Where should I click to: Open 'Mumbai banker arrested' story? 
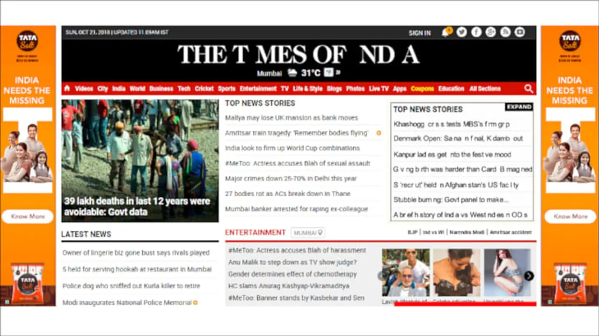point(296,209)
